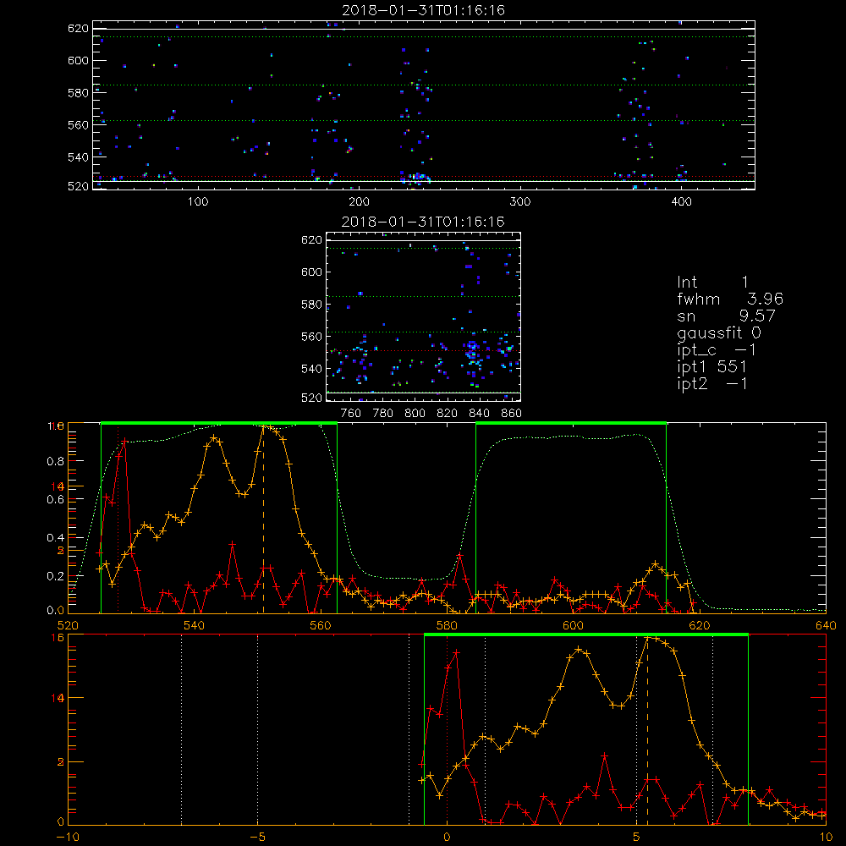Screen dimensions: 846x846
Task: Click y-axis label 0.4 on the profile plot
Action: 56,537
